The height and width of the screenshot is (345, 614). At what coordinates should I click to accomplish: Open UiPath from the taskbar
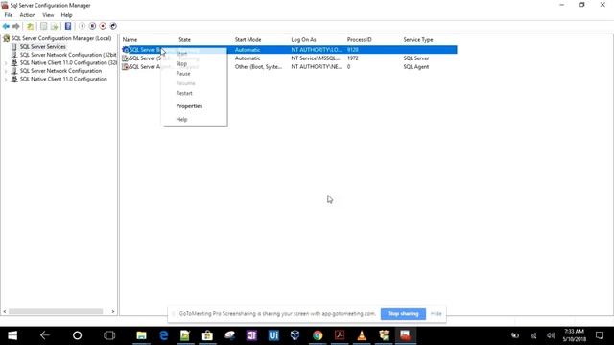point(273,335)
